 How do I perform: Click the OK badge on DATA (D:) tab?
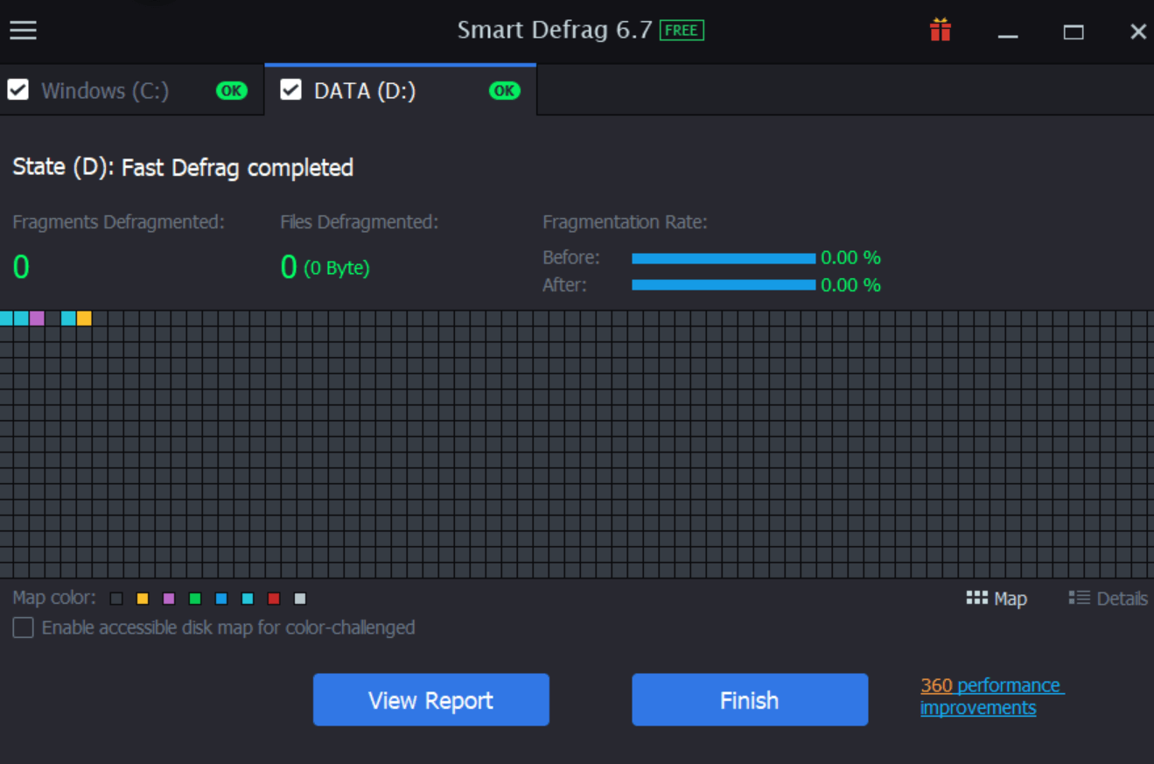pos(504,90)
